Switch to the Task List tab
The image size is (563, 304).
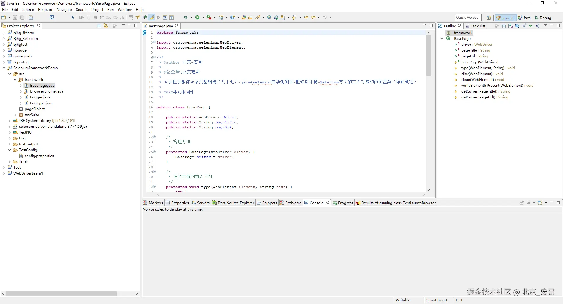(x=476, y=26)
